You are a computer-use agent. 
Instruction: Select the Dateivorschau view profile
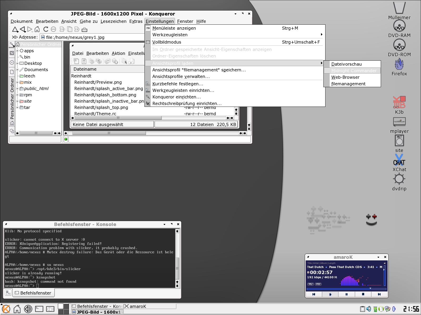coord(352,64)
